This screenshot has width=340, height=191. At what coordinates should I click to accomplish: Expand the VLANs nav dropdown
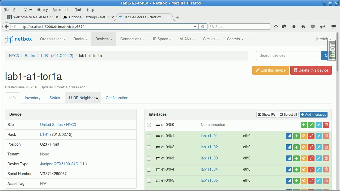pos(187,39)
